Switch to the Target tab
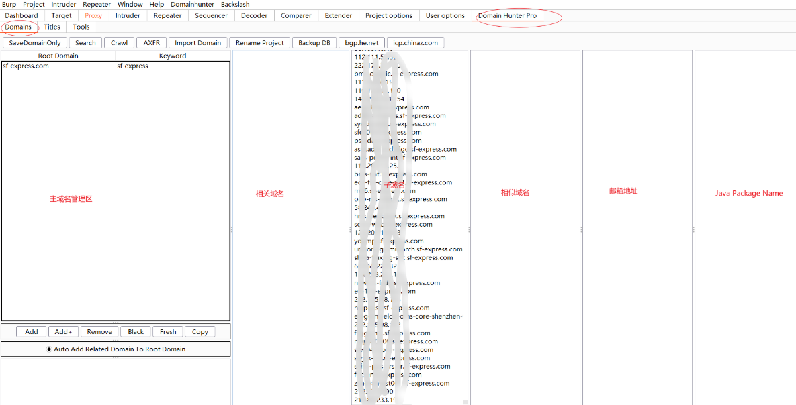This screenshot has height=405, width=796. coord(61,15)
